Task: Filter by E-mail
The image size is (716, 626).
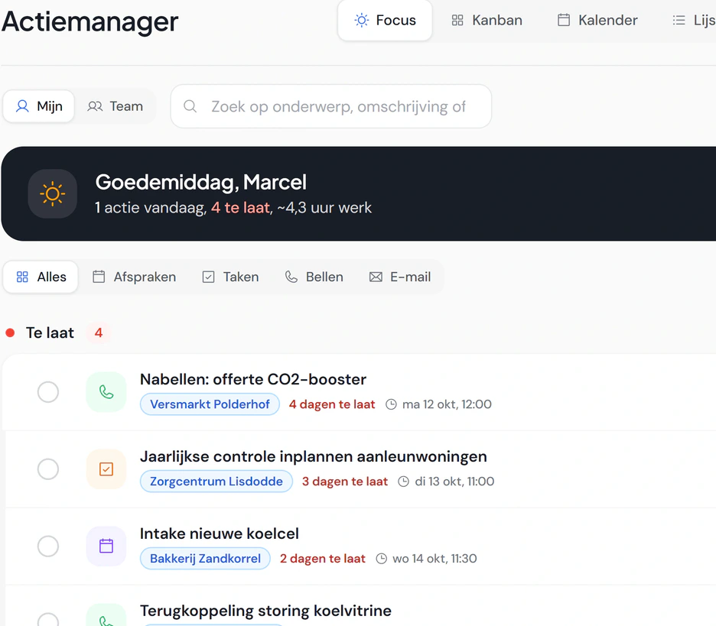Action: 400,277
